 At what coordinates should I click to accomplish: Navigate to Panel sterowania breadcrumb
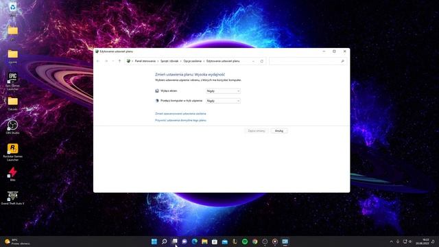tap(145, 61)
